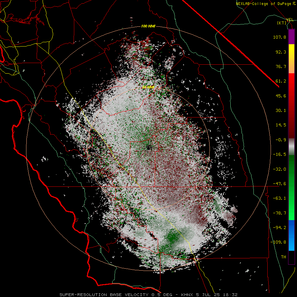This screenshot has width=297, height=297.
Task: Pick the black TH segment of color bar
Action: pyautogui.click(x=291, y=257)
